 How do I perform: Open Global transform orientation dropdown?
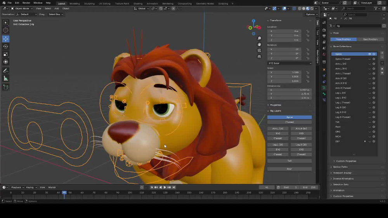click(141, 9)
